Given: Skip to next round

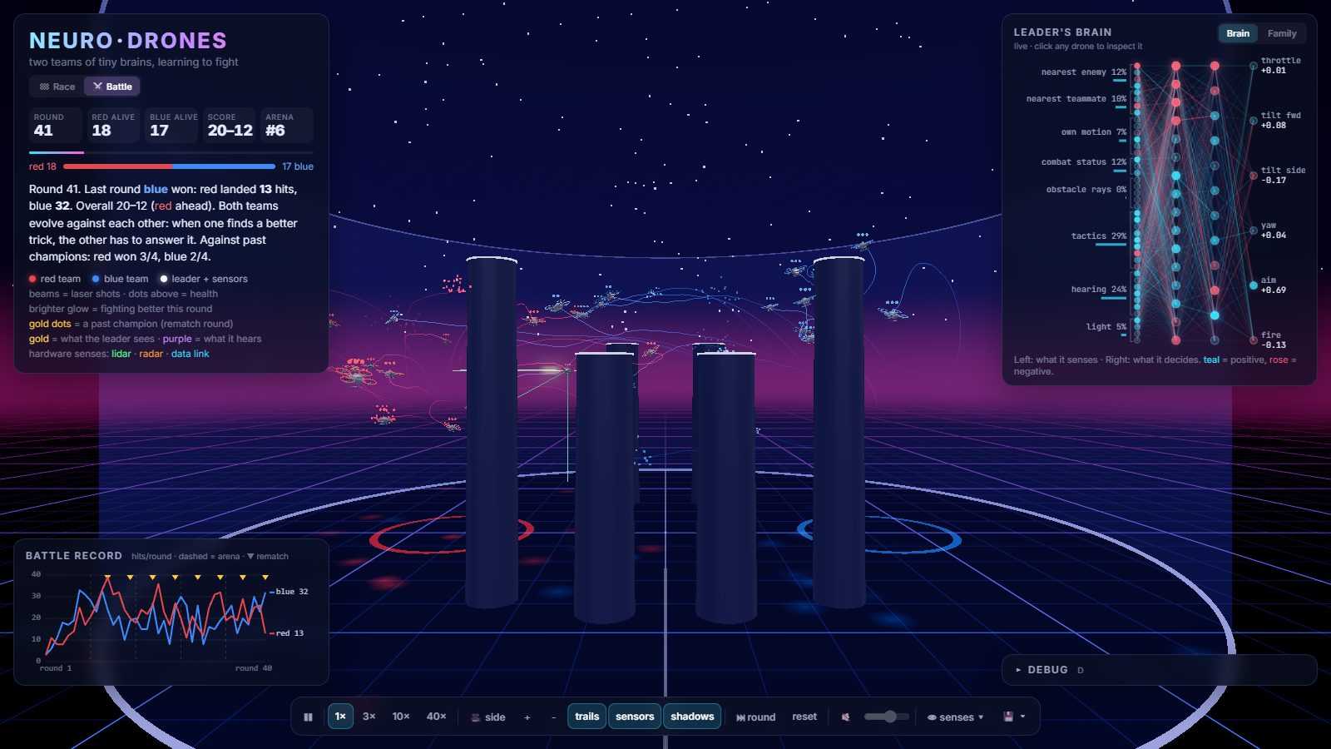Looking at the screenshot, I should click(x=755, y=717).
